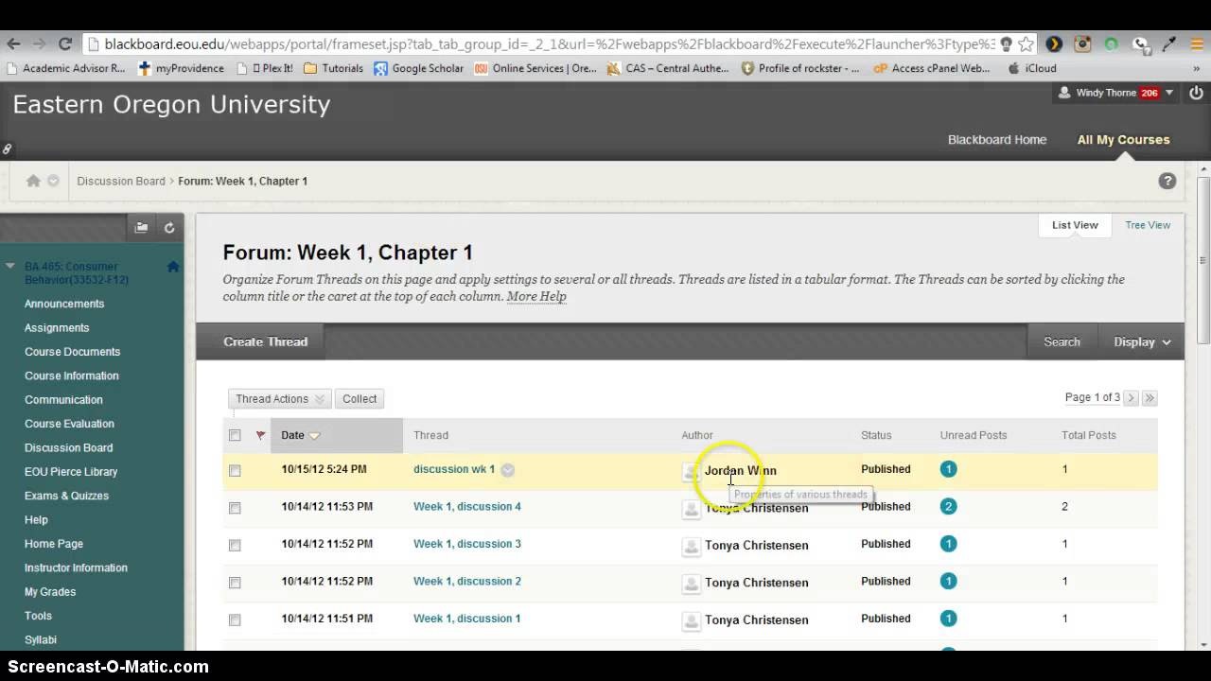This screenshot has width=1211, height=681.
Task: Check the box for Week 1, discussion 1
Action: pyautogui.click(x=235, y=620)
